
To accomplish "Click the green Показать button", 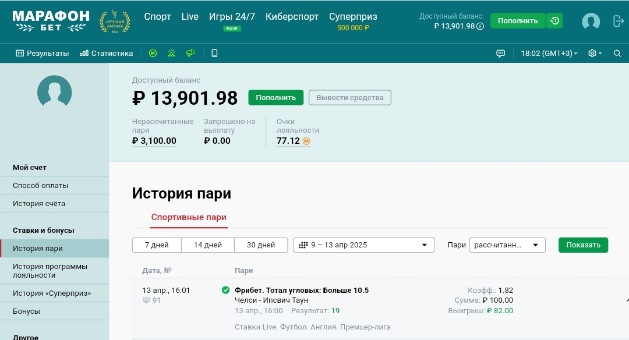I will click(x=583, y=245).
